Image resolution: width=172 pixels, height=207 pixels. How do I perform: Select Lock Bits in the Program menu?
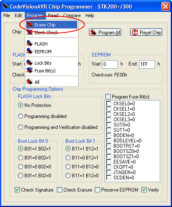(x=52, y=63)
